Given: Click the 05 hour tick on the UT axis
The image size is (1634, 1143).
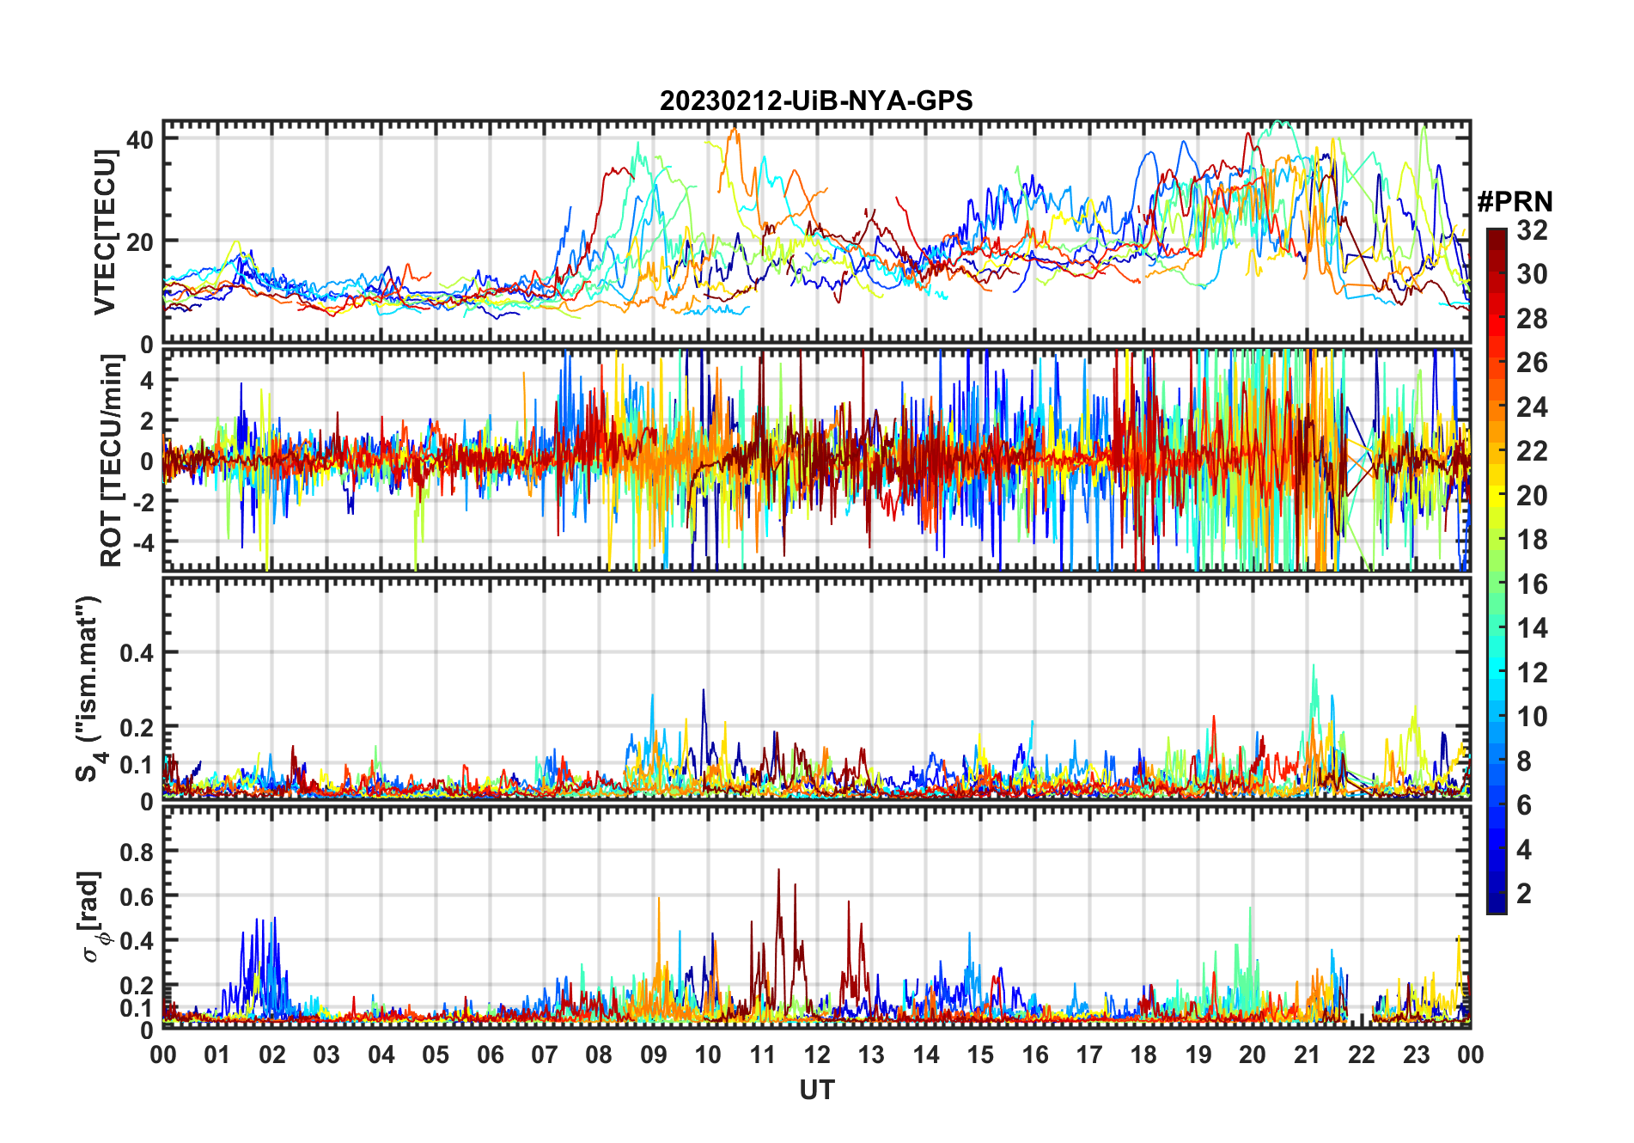Looking at the screenshot, I should coord(436,1054).
